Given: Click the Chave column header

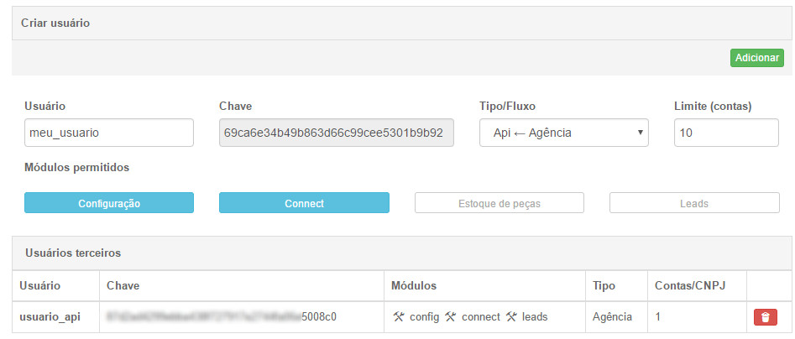Looking at the screenshot, I should point(123,286).
